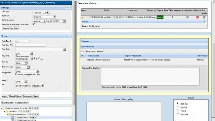
Task: Select Requirements in the Keyword list
Action: 23,56
